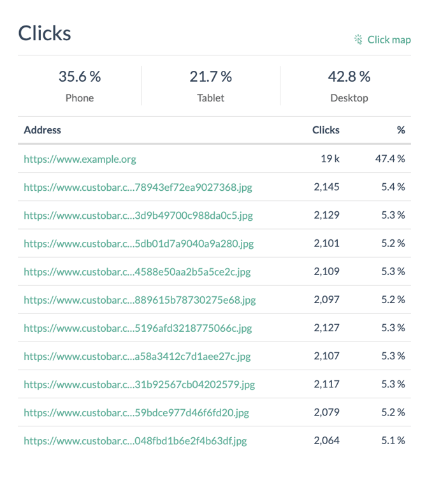Click the Click map cursor icon
Screen dimensions: 427x478
coord(358,40)
